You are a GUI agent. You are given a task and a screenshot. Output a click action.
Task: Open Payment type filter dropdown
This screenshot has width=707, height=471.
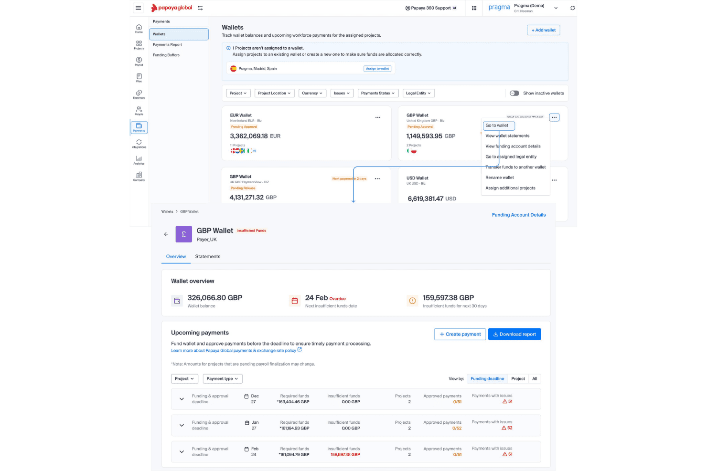click(x=223, y=379)
